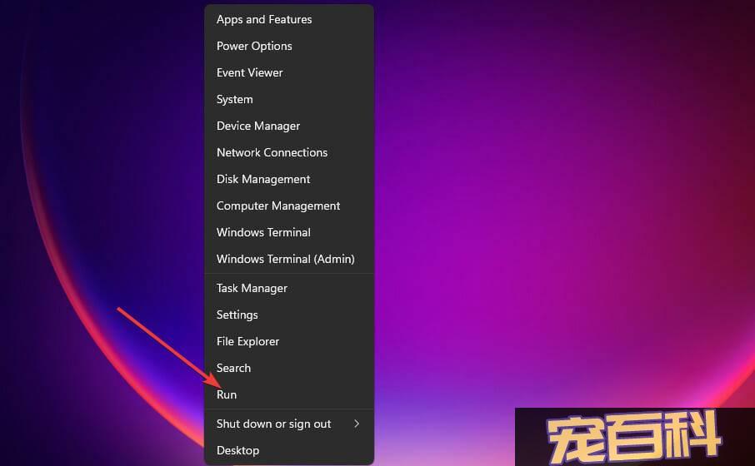Select Computer Management option
Screen dimensions: 755x466
289,206
